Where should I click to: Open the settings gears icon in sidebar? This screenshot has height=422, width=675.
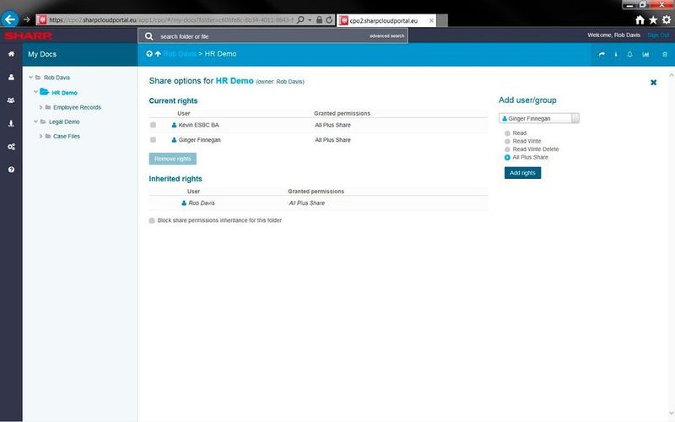[11, 146]
